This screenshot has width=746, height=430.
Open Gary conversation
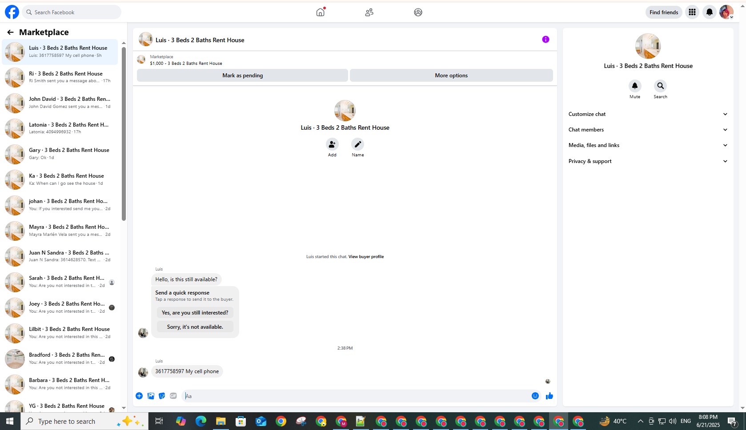pos(60,154)
